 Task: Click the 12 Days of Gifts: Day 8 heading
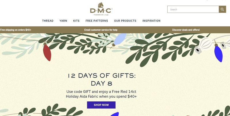(101, 80)
